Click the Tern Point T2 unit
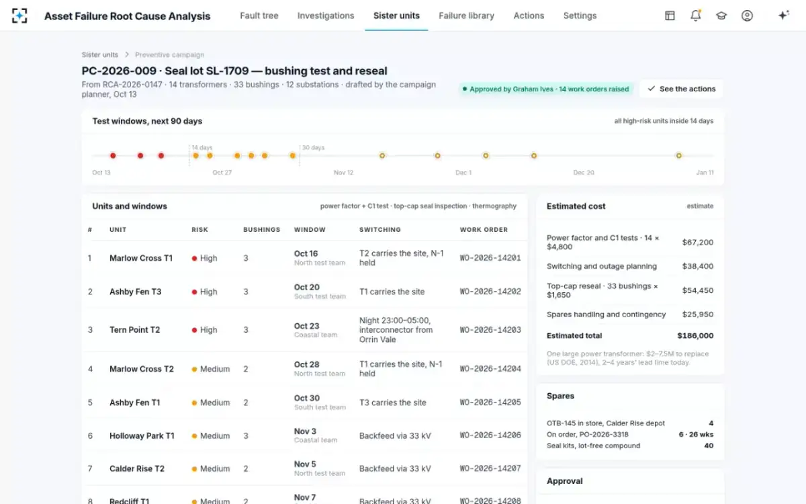Image resolution: width=806 pixels, height=504 pixels. [135, 330]
